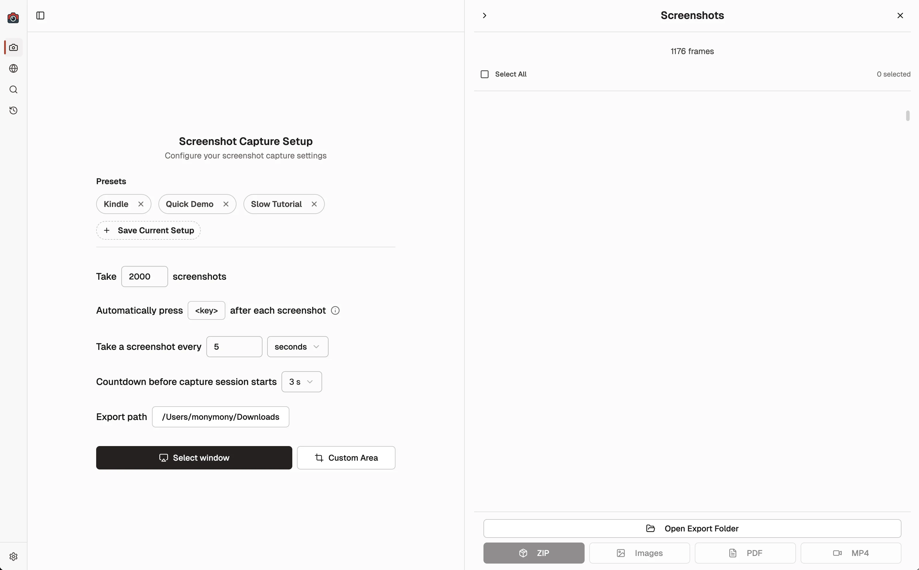This screenshot has height=570, width=919.
Task: Open the 3s countdown dropdown
Action: tap(301, 381)
